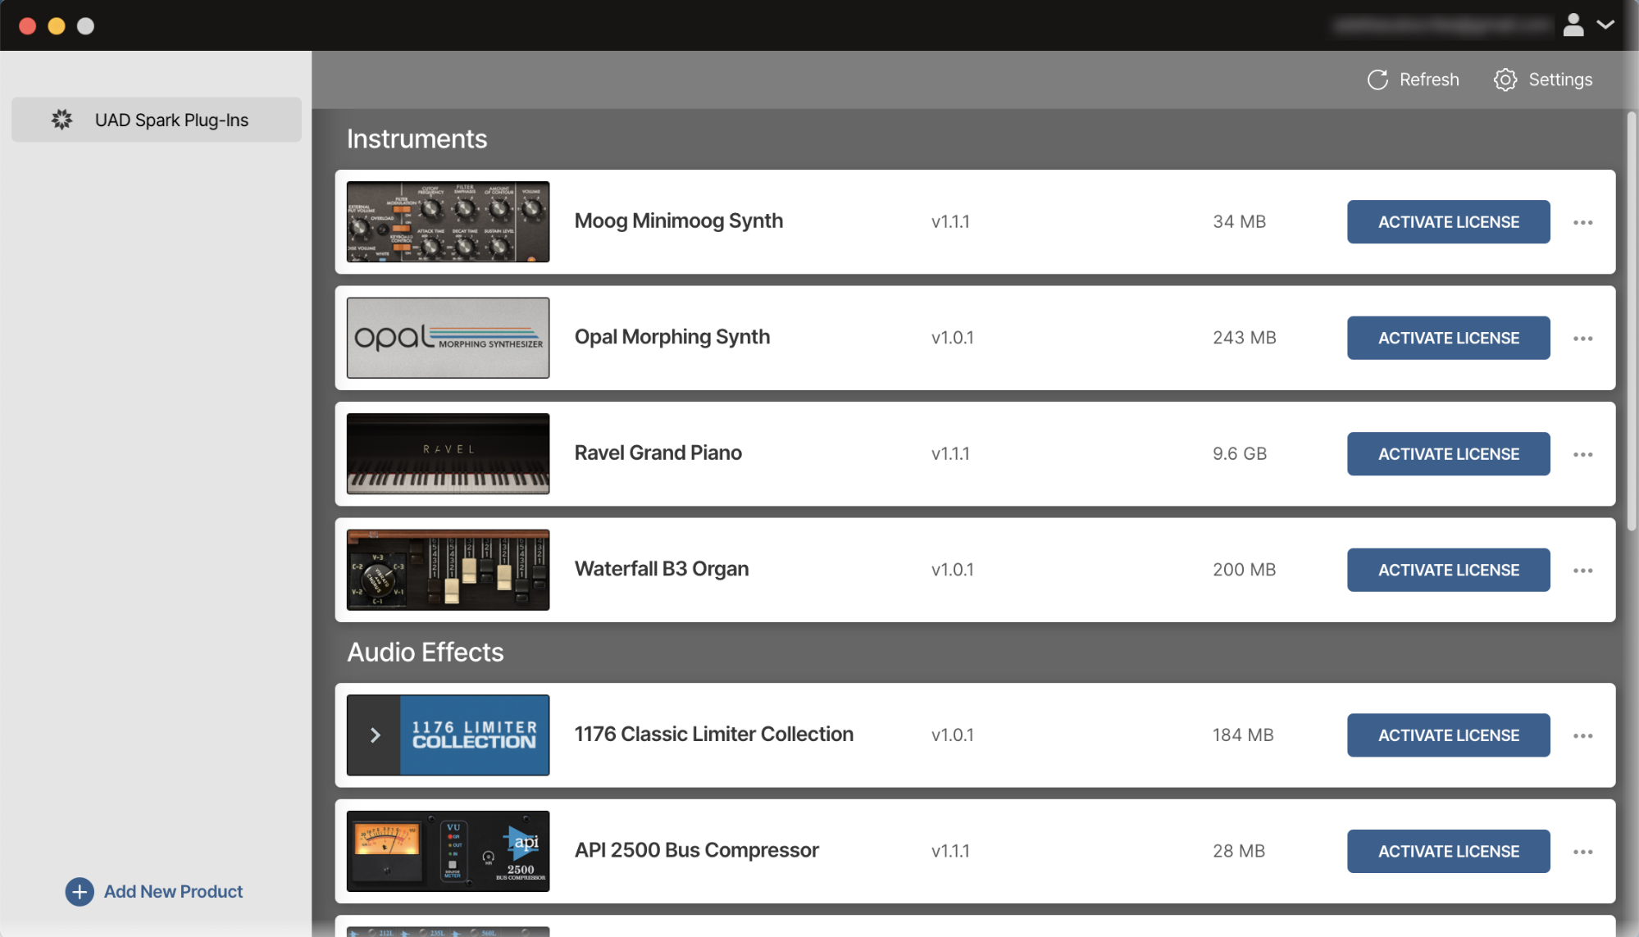Activate license for Ravel Grand Piano

point(1448,453)
